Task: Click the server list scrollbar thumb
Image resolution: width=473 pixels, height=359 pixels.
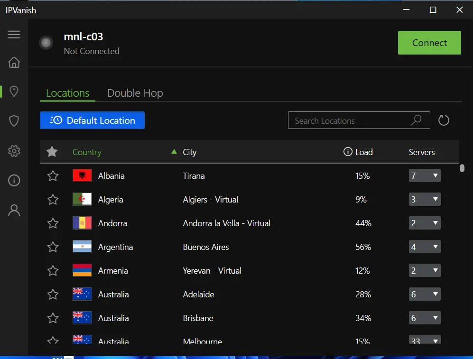Action: coord(462,168)
